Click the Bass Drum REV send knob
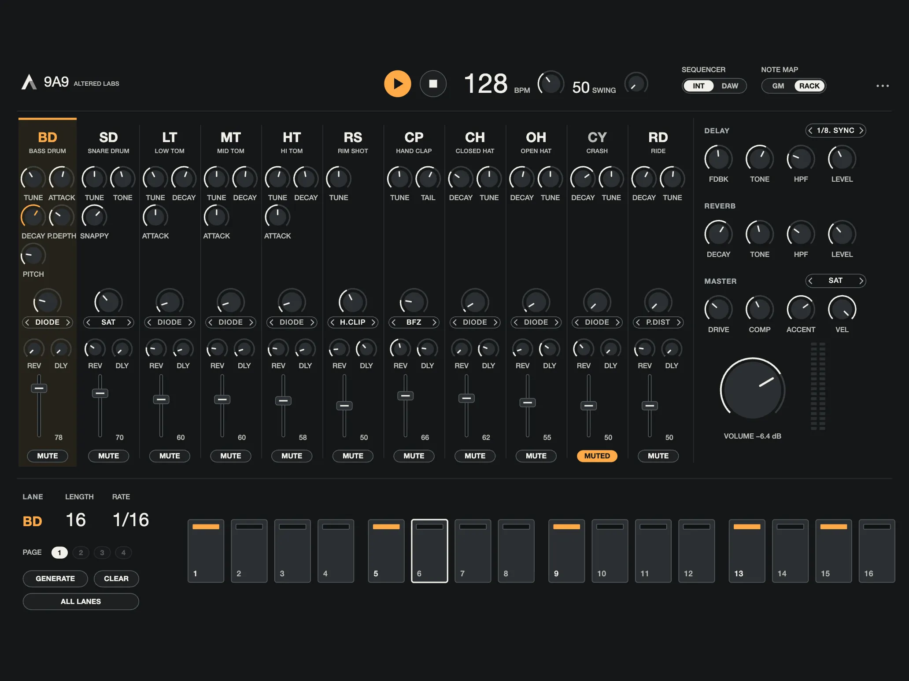The width and height of the screenshot is (909, 681). point(33,349)
